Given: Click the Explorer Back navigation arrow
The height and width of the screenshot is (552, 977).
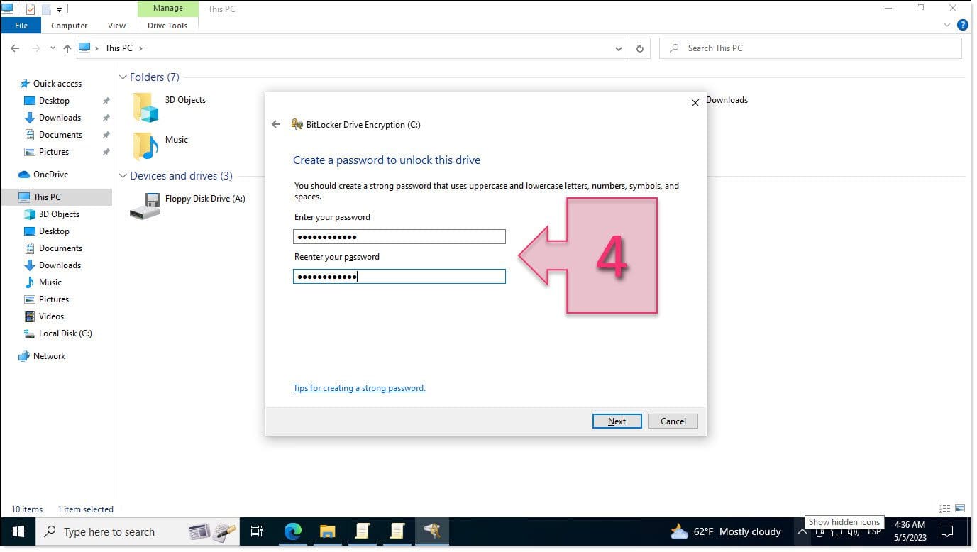Looking at the screenshot, I should [x=15, y=48].
